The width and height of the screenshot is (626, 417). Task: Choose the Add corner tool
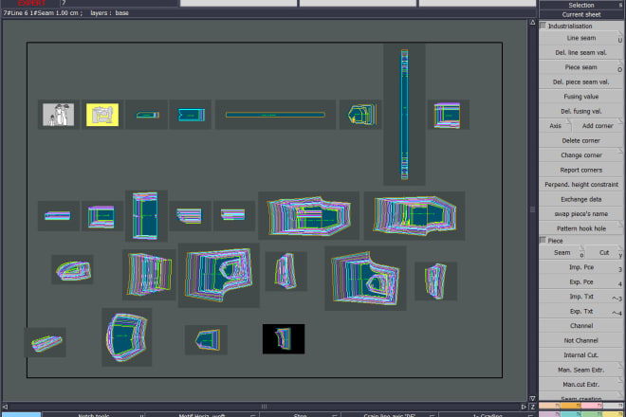pyautogui.click(x=598, y=126)
